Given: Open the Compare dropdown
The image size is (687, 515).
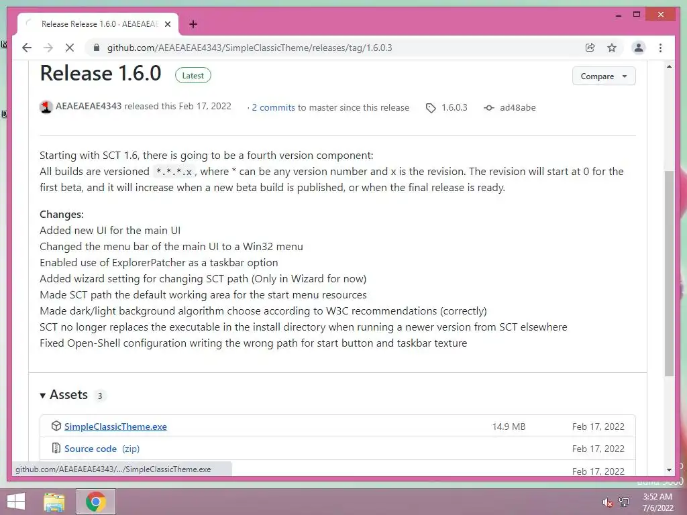Looking at the screenshot, I should tap(604, 76).
